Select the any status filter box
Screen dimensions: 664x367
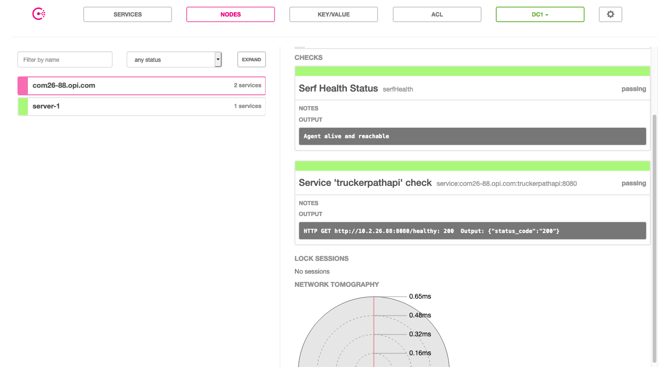pos(174,59)
